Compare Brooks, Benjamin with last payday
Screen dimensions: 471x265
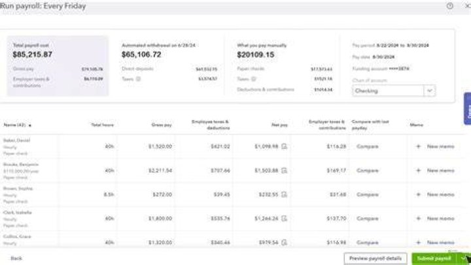368,170
